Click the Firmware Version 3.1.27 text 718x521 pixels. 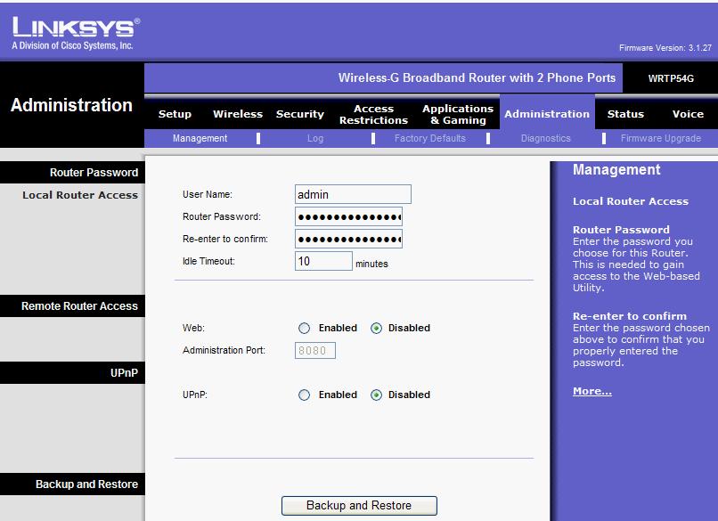tap(665, 47)
